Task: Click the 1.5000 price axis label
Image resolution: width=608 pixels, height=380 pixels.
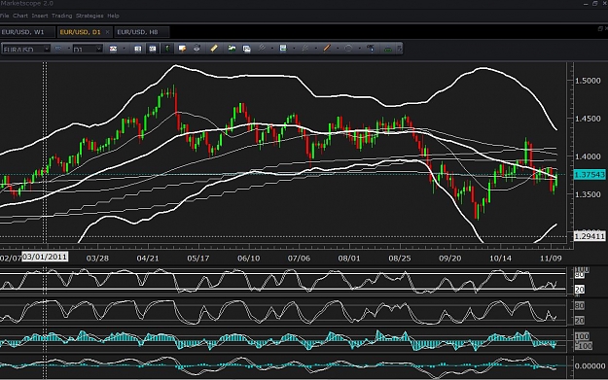Action: coord(588,81)
